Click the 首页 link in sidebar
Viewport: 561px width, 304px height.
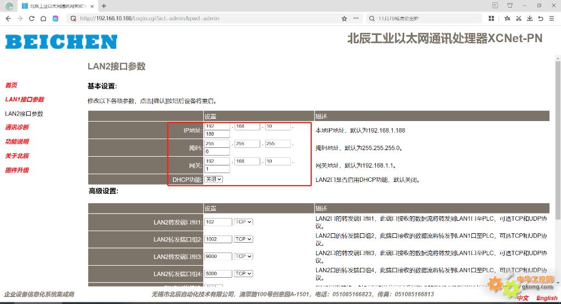click(x=11, y=85)
